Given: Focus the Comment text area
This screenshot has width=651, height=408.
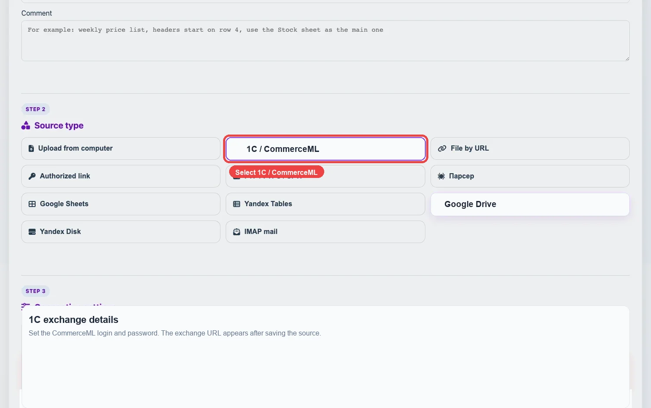Looking at the screenshot, I should [x=325, y=41].
